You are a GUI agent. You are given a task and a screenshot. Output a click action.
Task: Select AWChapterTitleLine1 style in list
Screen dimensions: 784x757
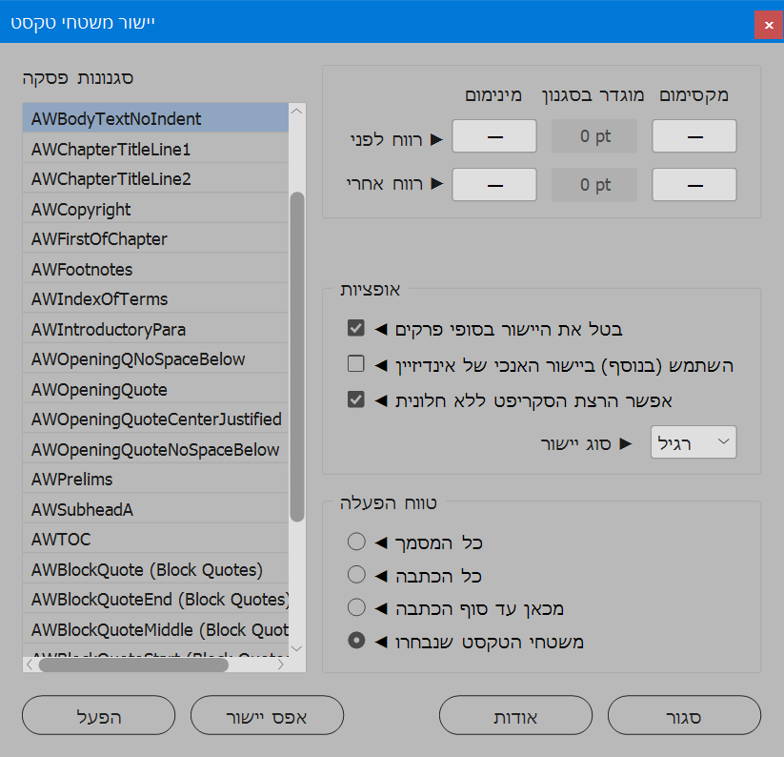[x=155, y=149]
